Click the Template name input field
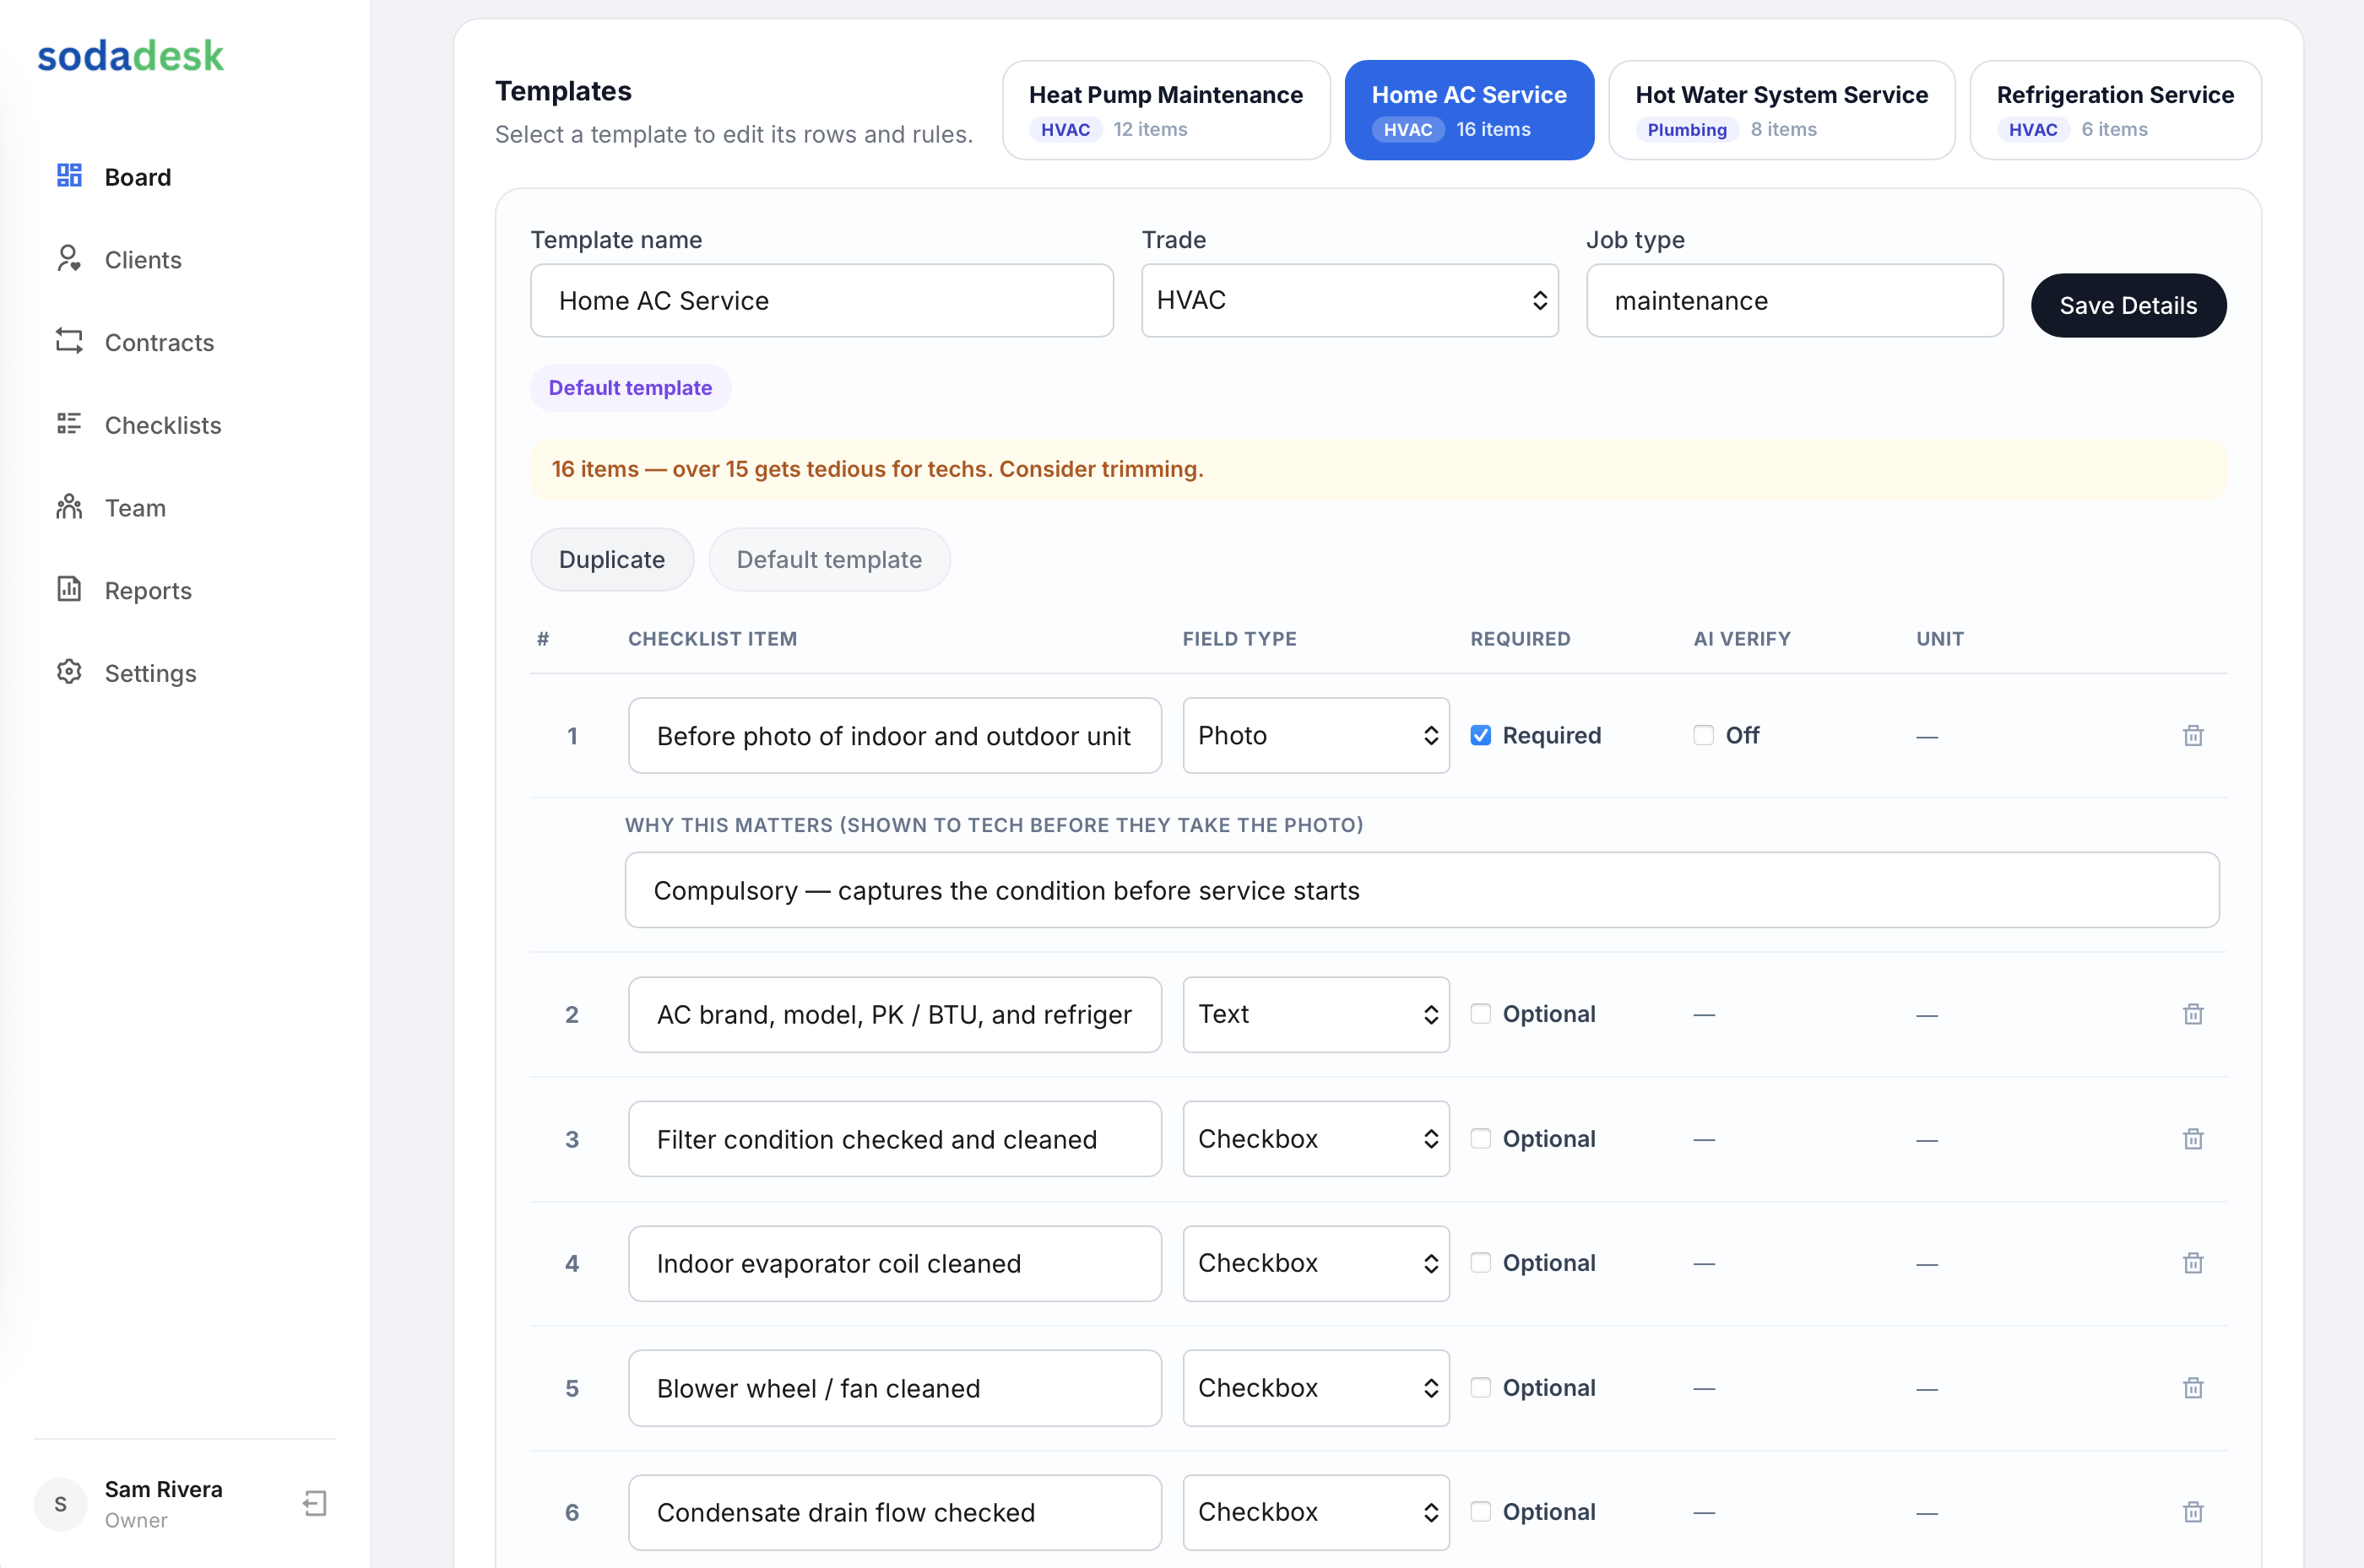Image resolution: width=2364 pixels, height=1568 pixels. pyautogui.click(x=821, y=300)
